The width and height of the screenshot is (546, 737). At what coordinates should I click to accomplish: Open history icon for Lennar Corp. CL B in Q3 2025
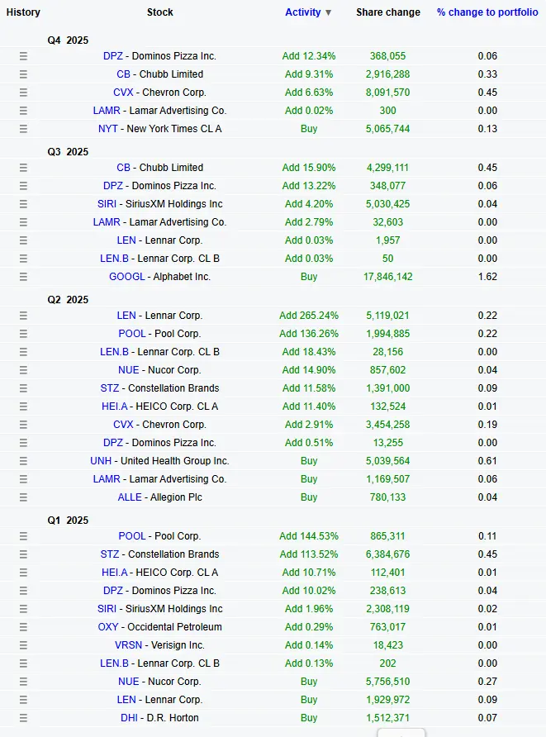click(22, 259)
